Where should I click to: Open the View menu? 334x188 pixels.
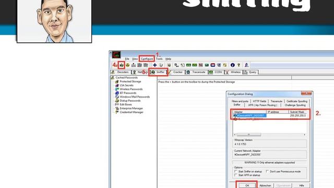click(x=135, y=59)
